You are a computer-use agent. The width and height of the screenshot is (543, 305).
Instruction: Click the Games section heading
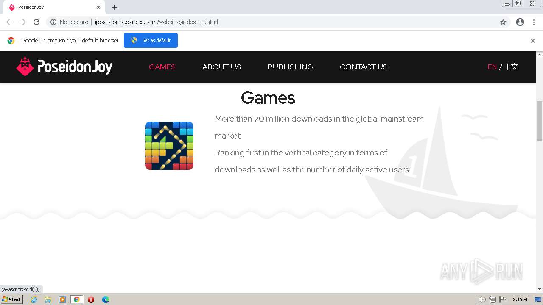[x=268, y=98]
